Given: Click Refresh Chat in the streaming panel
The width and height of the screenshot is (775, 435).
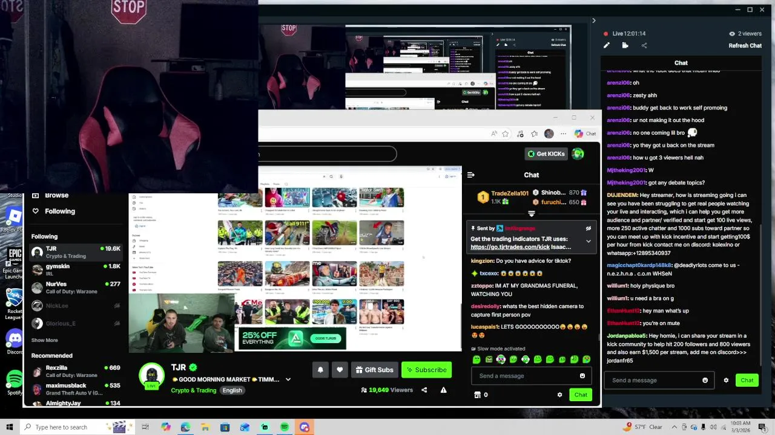Looking at the screenshot, I should tap(745, 45).
